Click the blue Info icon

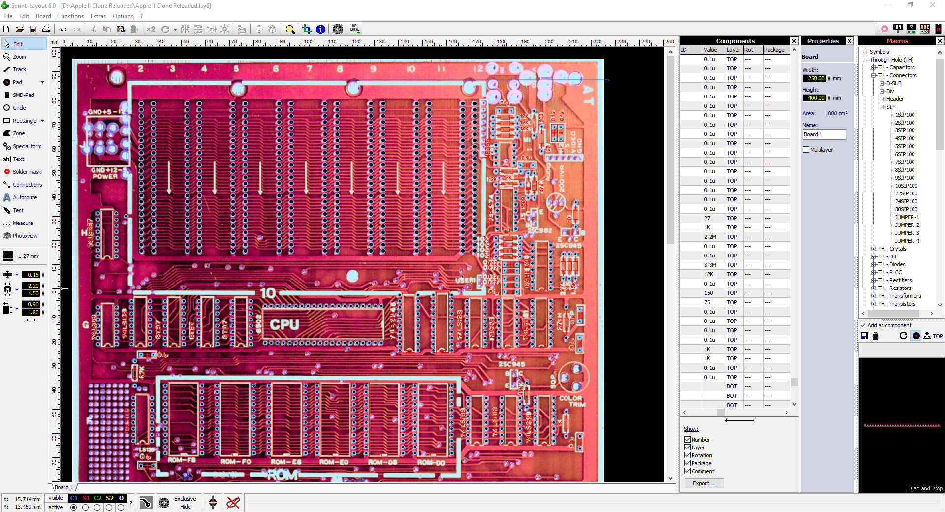pyautogui.click(x=320, y=29)
